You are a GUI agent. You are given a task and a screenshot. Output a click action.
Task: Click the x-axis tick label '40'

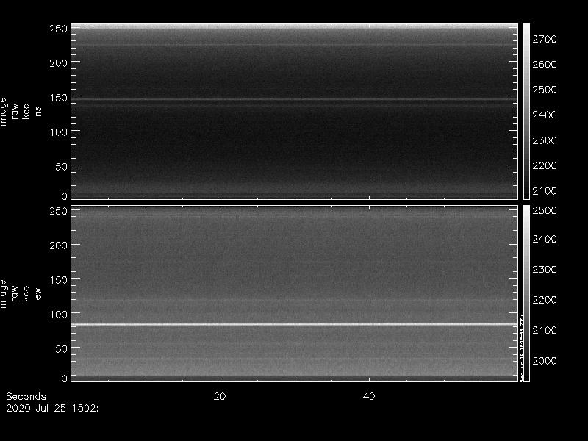pos(370,396)
